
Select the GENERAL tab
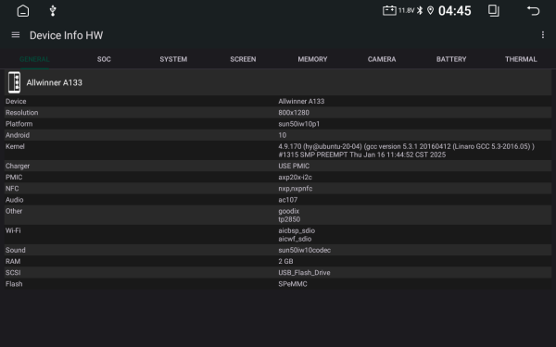click(x=34, y=59)
